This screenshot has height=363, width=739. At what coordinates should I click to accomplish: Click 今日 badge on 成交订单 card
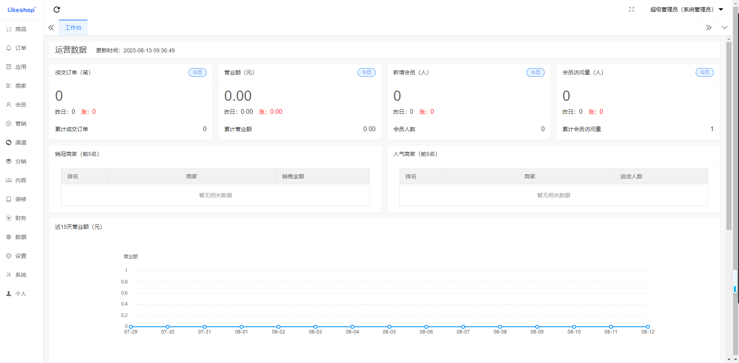(197, 72)
